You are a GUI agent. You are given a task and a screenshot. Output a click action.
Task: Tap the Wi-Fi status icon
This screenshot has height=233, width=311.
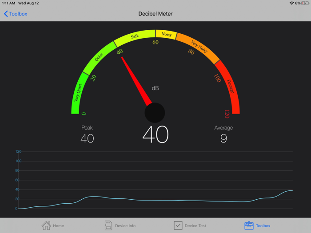[291, 3]
